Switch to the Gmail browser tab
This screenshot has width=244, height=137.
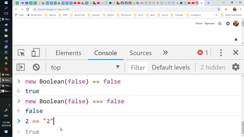(142, 3)
